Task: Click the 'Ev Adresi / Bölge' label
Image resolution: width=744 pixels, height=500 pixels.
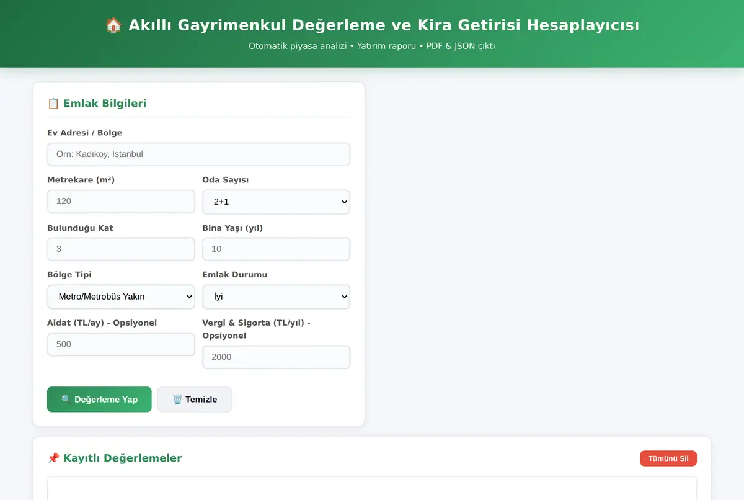Action: point(85,133)
